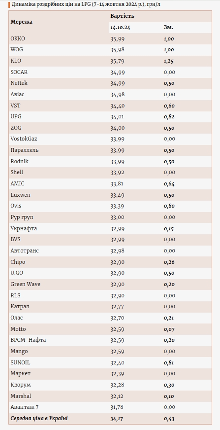Click the SUNOIL change value 0,81

point(169,363)
